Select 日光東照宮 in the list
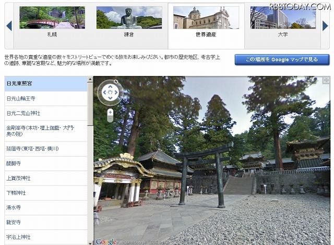 (46, 84)
